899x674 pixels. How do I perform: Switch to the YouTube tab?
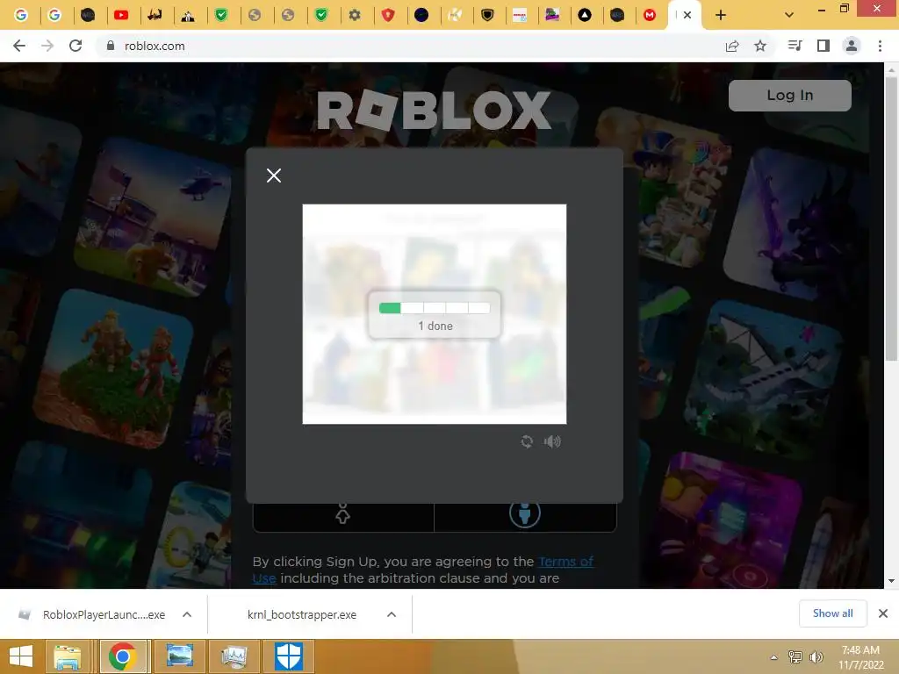click(121, 15)
